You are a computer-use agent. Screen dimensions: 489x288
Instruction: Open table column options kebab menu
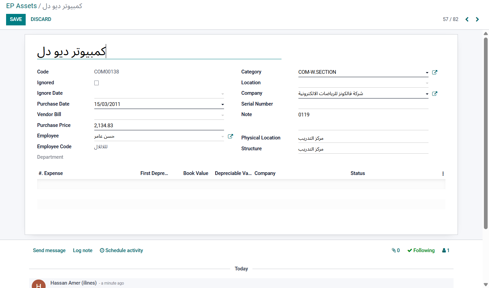tap(443, 174)
